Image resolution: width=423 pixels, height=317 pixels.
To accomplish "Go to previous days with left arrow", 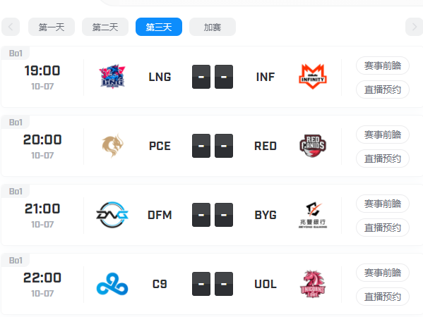I will tap(11, 27).
